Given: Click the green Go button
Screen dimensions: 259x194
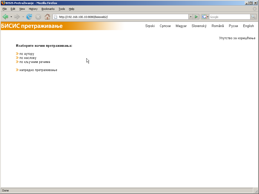Looking at the screenshot, I should pyautogui.click(x=196, y=17).
